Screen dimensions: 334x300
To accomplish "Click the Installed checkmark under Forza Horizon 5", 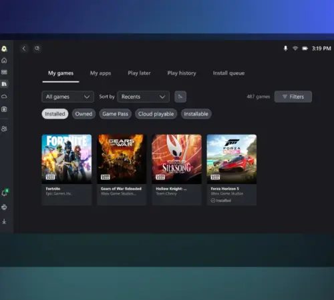I will coord(213,201).
